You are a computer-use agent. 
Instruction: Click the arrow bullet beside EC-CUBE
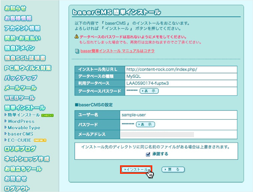tap(6, 140)
